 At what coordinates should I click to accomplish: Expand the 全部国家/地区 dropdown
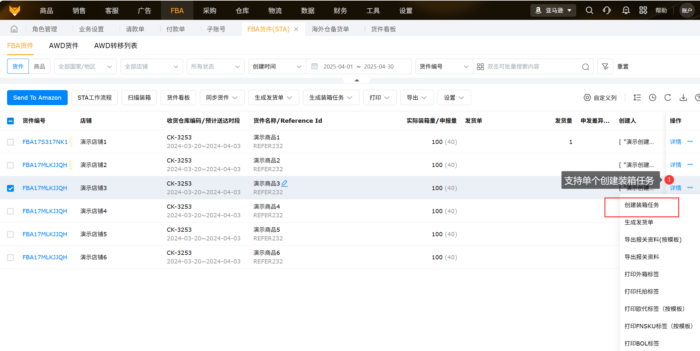[85, 66]
